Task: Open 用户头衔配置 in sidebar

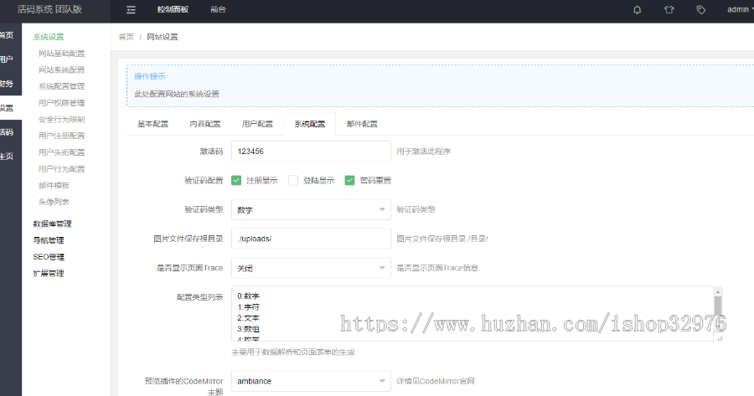Action: point(61,152)
